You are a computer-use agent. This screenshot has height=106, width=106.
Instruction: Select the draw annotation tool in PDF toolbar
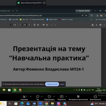(x=47, y=25)
